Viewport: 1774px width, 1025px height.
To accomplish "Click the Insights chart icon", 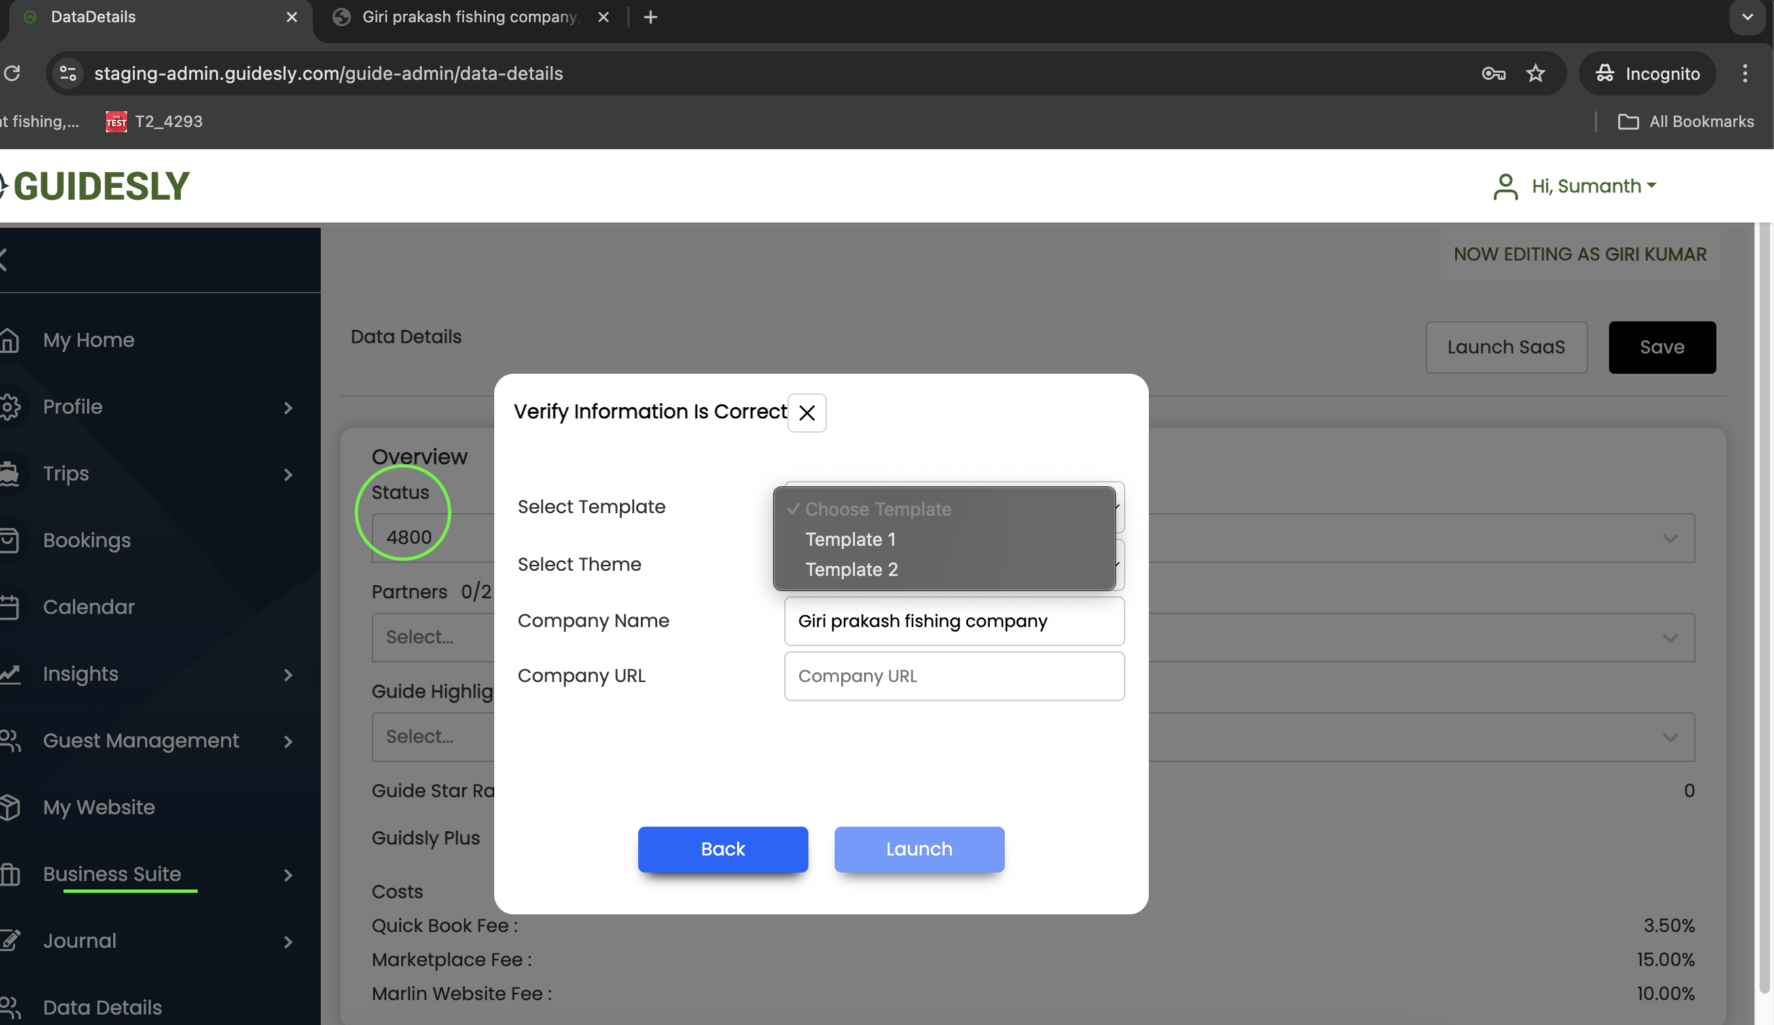I will point(9,674).
